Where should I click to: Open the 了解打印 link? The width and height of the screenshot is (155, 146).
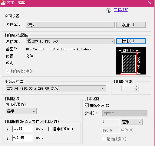coord(121,10)
